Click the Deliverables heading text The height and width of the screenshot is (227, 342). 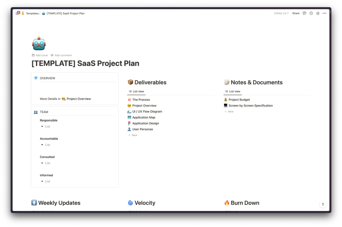point(151,83)
